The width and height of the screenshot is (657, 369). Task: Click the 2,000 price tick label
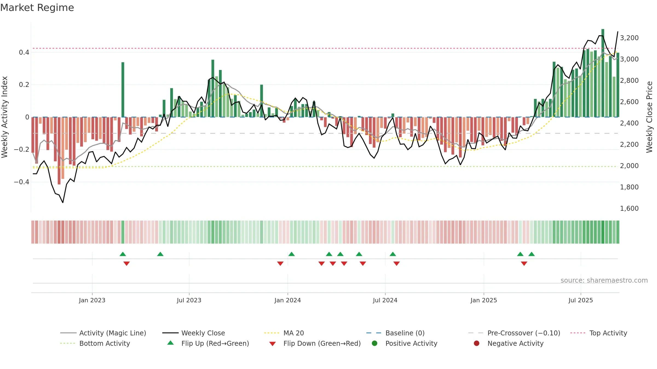629,166
